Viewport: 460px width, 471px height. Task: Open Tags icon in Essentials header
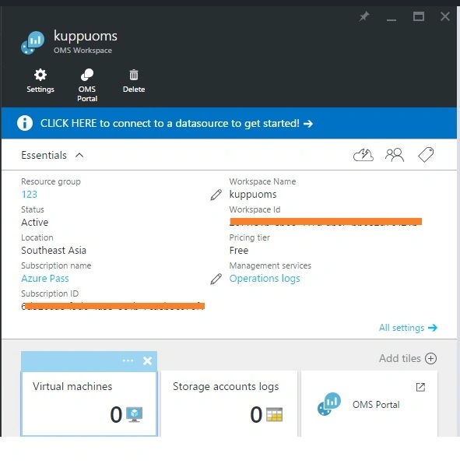(426, 155)
